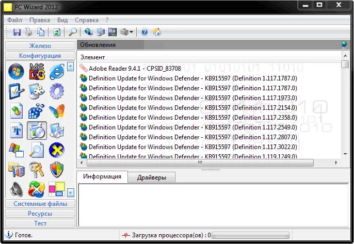354x244 pixels.
Task: Select the keys passwords icon
Action: [37, 170]
